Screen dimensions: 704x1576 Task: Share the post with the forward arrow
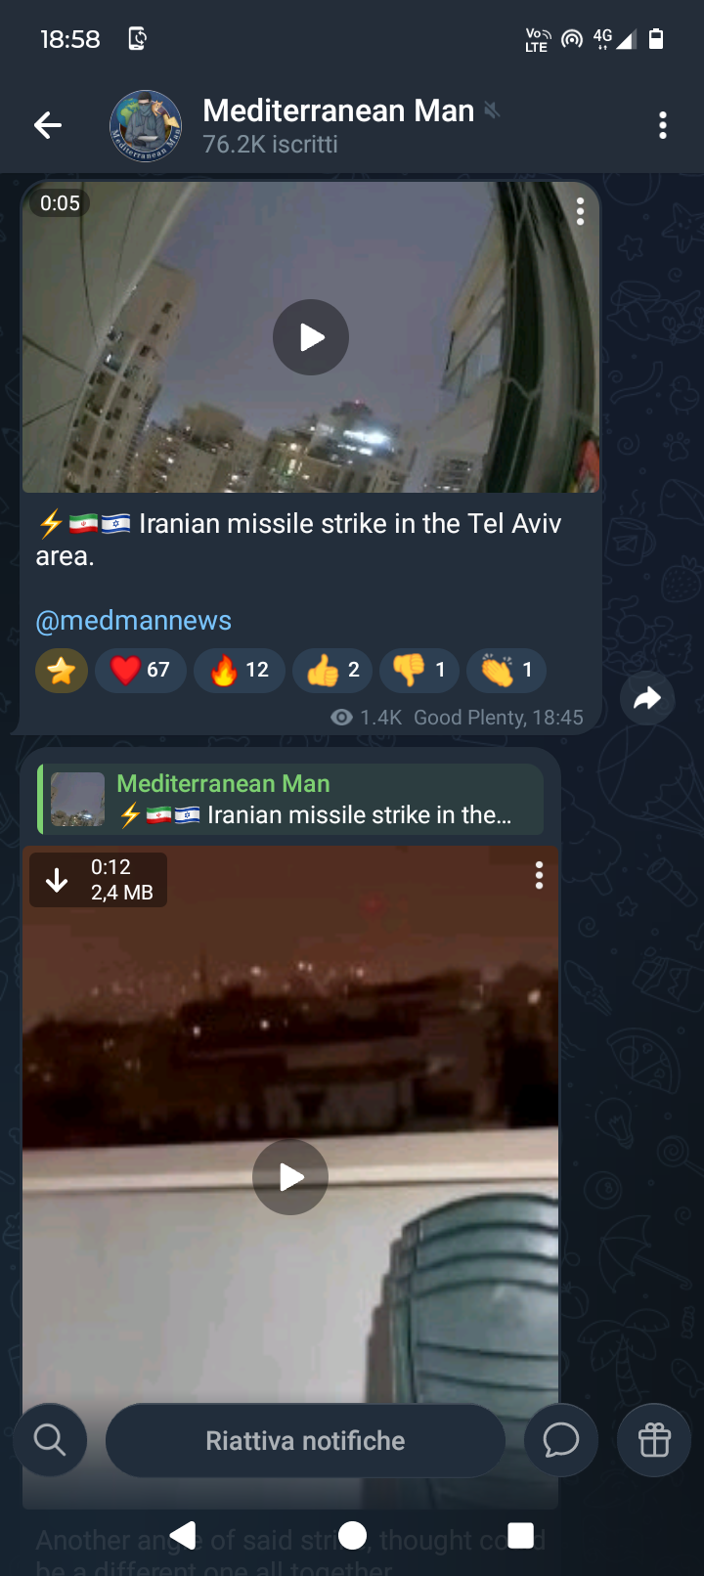coord(647,698)
